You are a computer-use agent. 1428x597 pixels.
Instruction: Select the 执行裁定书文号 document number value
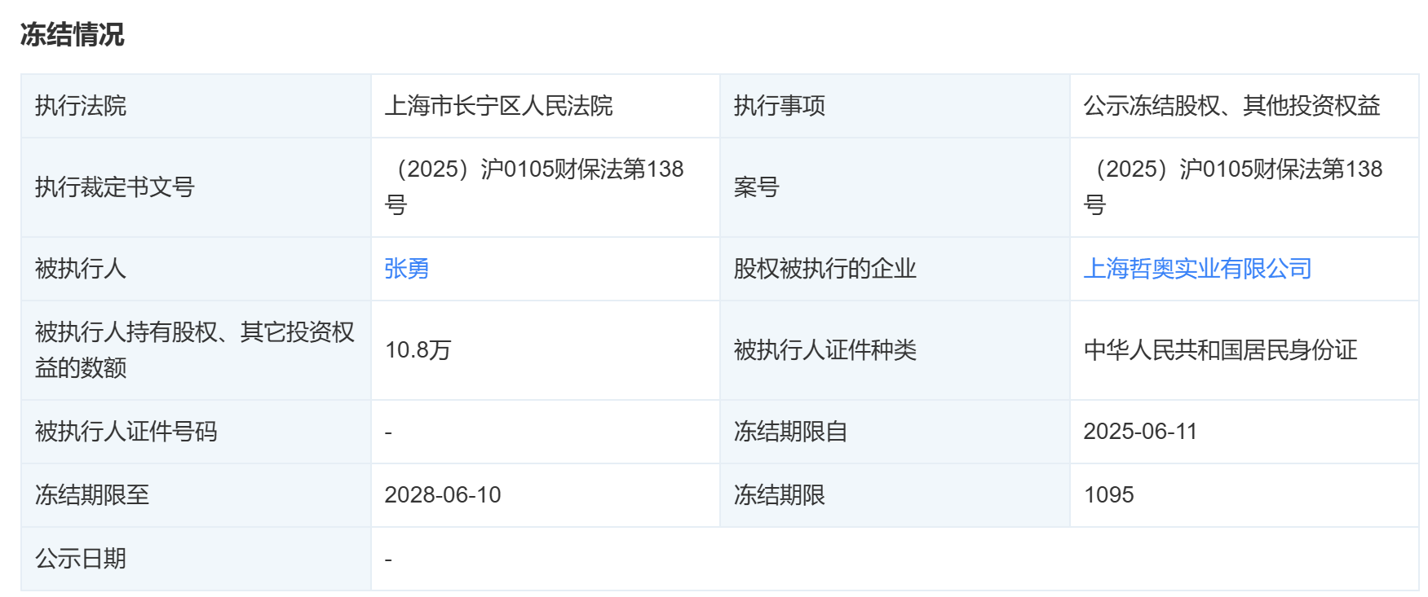[x=534, y=187]
